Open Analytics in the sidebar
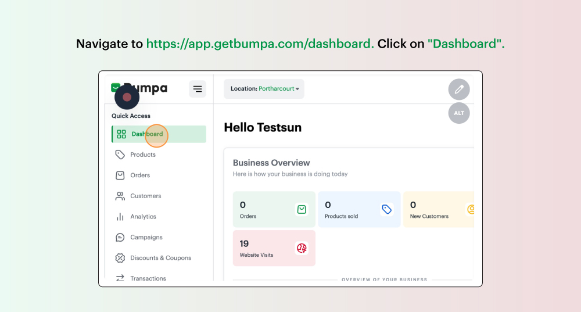581x312 pixels. pos(143,217)
